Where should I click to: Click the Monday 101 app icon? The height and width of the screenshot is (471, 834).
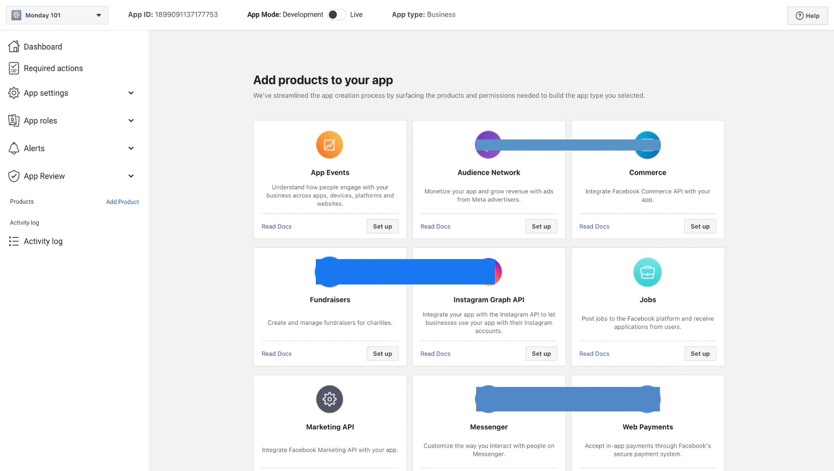coord(16,15)
